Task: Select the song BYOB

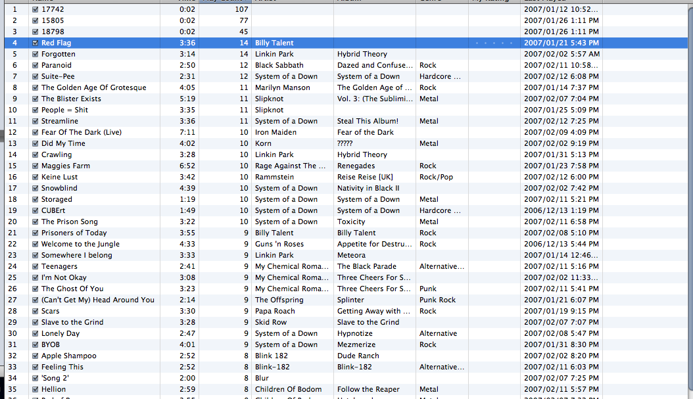Action: coord(51,344)
